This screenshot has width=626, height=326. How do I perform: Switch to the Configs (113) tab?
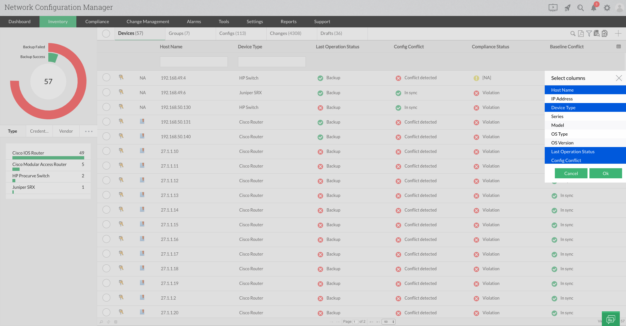(x=232, y=33)
